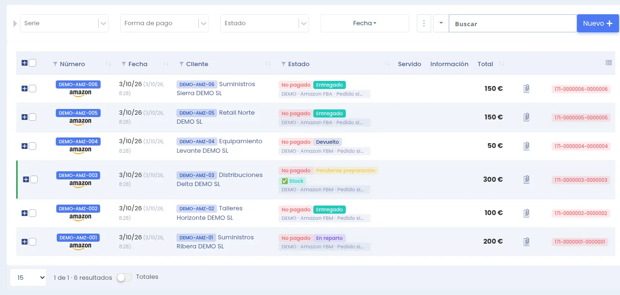
Task: Click Amazon logo under DEMO-AMZ-005
Action: [x=80, y=122]
